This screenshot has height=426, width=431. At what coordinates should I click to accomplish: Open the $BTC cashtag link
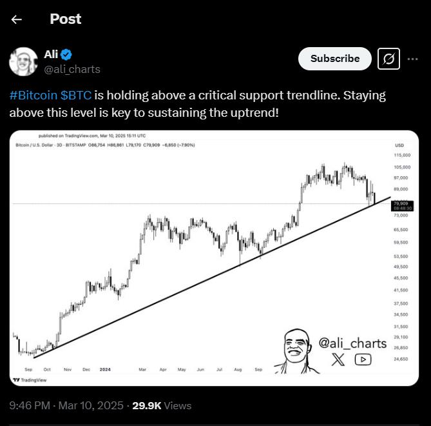[77, 96]
